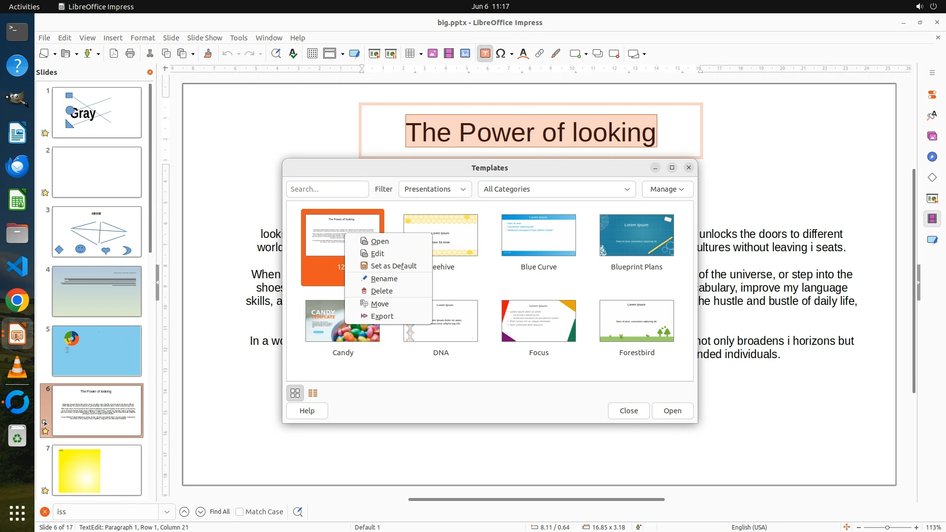Click the Display Grid toolbar icon

click(312, 54)
